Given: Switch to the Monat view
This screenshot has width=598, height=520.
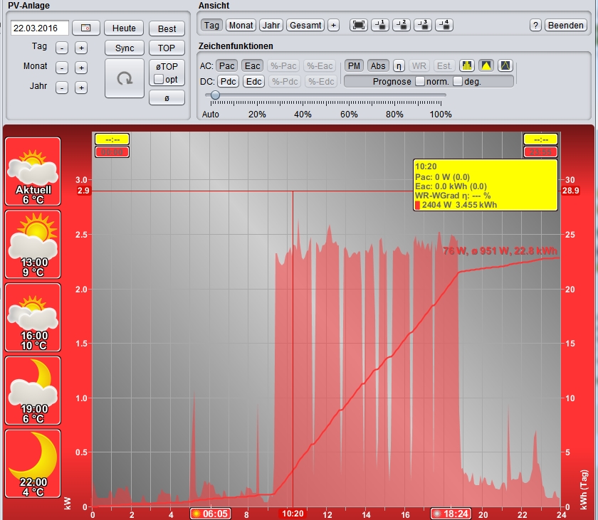Looking at the screenshot, I should point(241,25).
